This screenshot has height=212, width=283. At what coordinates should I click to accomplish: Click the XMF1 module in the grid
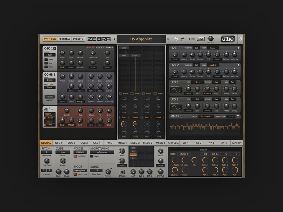tap(124, 55)
